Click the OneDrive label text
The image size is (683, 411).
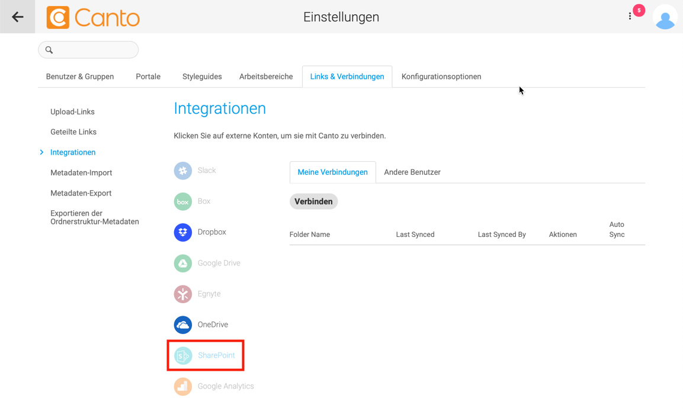pyautogui.click(x=213, y=325)
